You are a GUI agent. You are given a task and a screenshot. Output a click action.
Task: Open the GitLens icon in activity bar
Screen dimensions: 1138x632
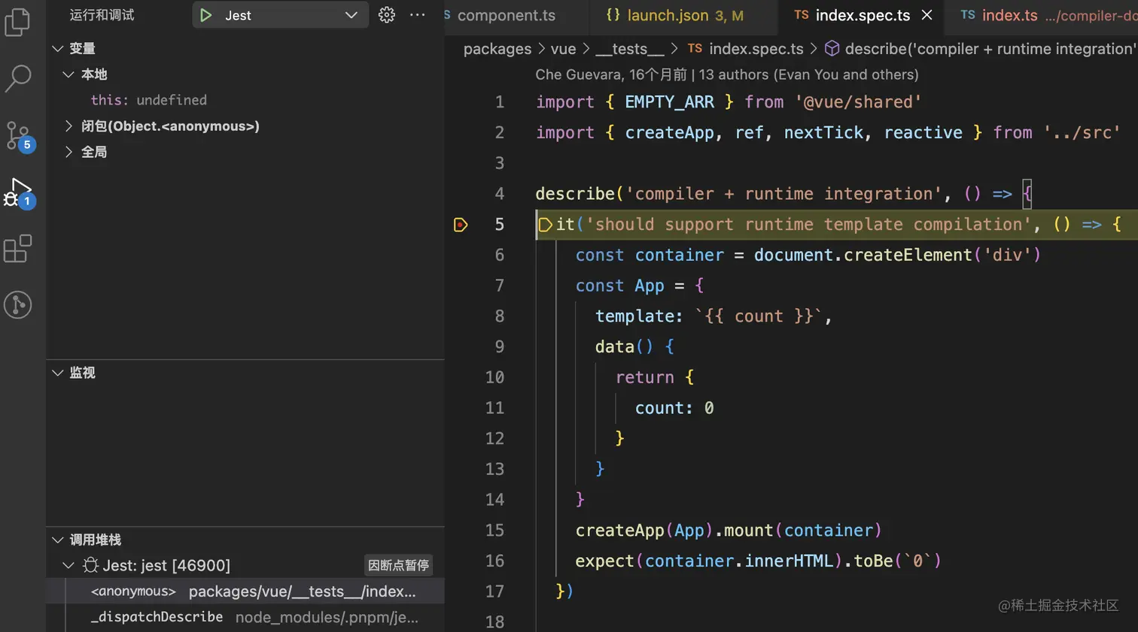[x=18, y=304]
